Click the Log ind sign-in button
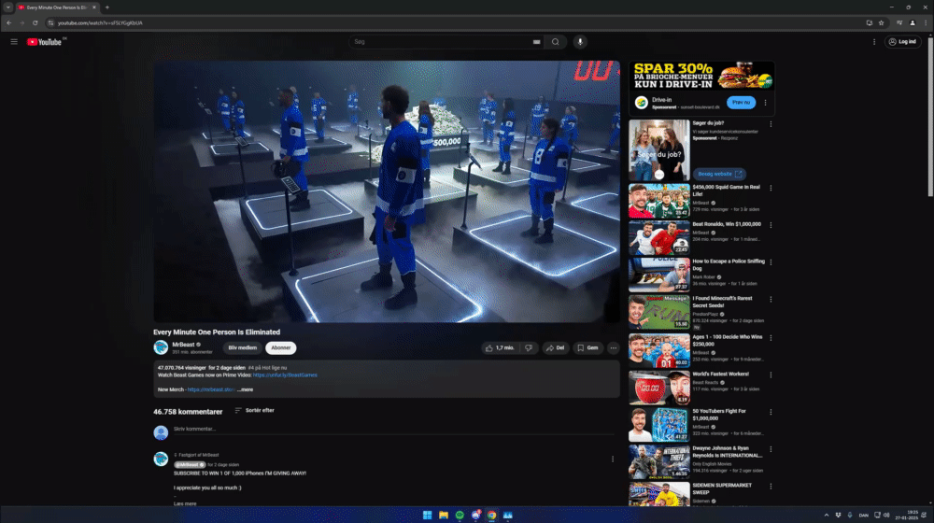This screenshot has height=523, width=934. point(903,42)
